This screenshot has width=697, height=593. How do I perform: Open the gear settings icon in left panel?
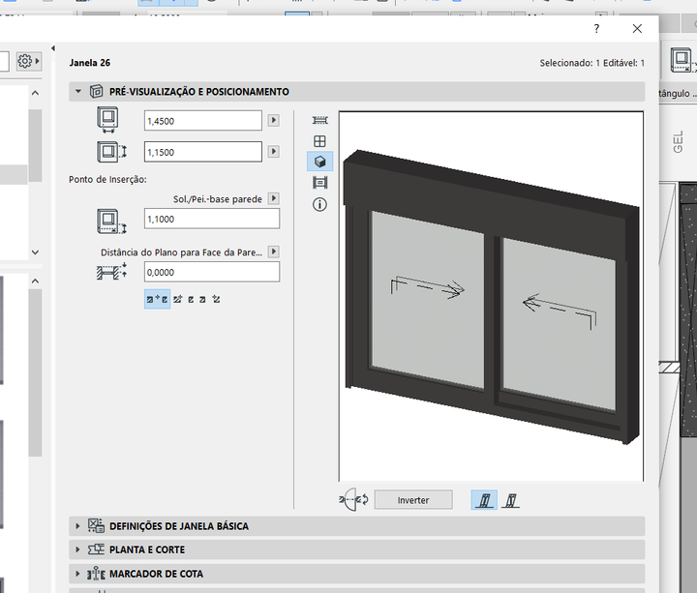[25, 61]
